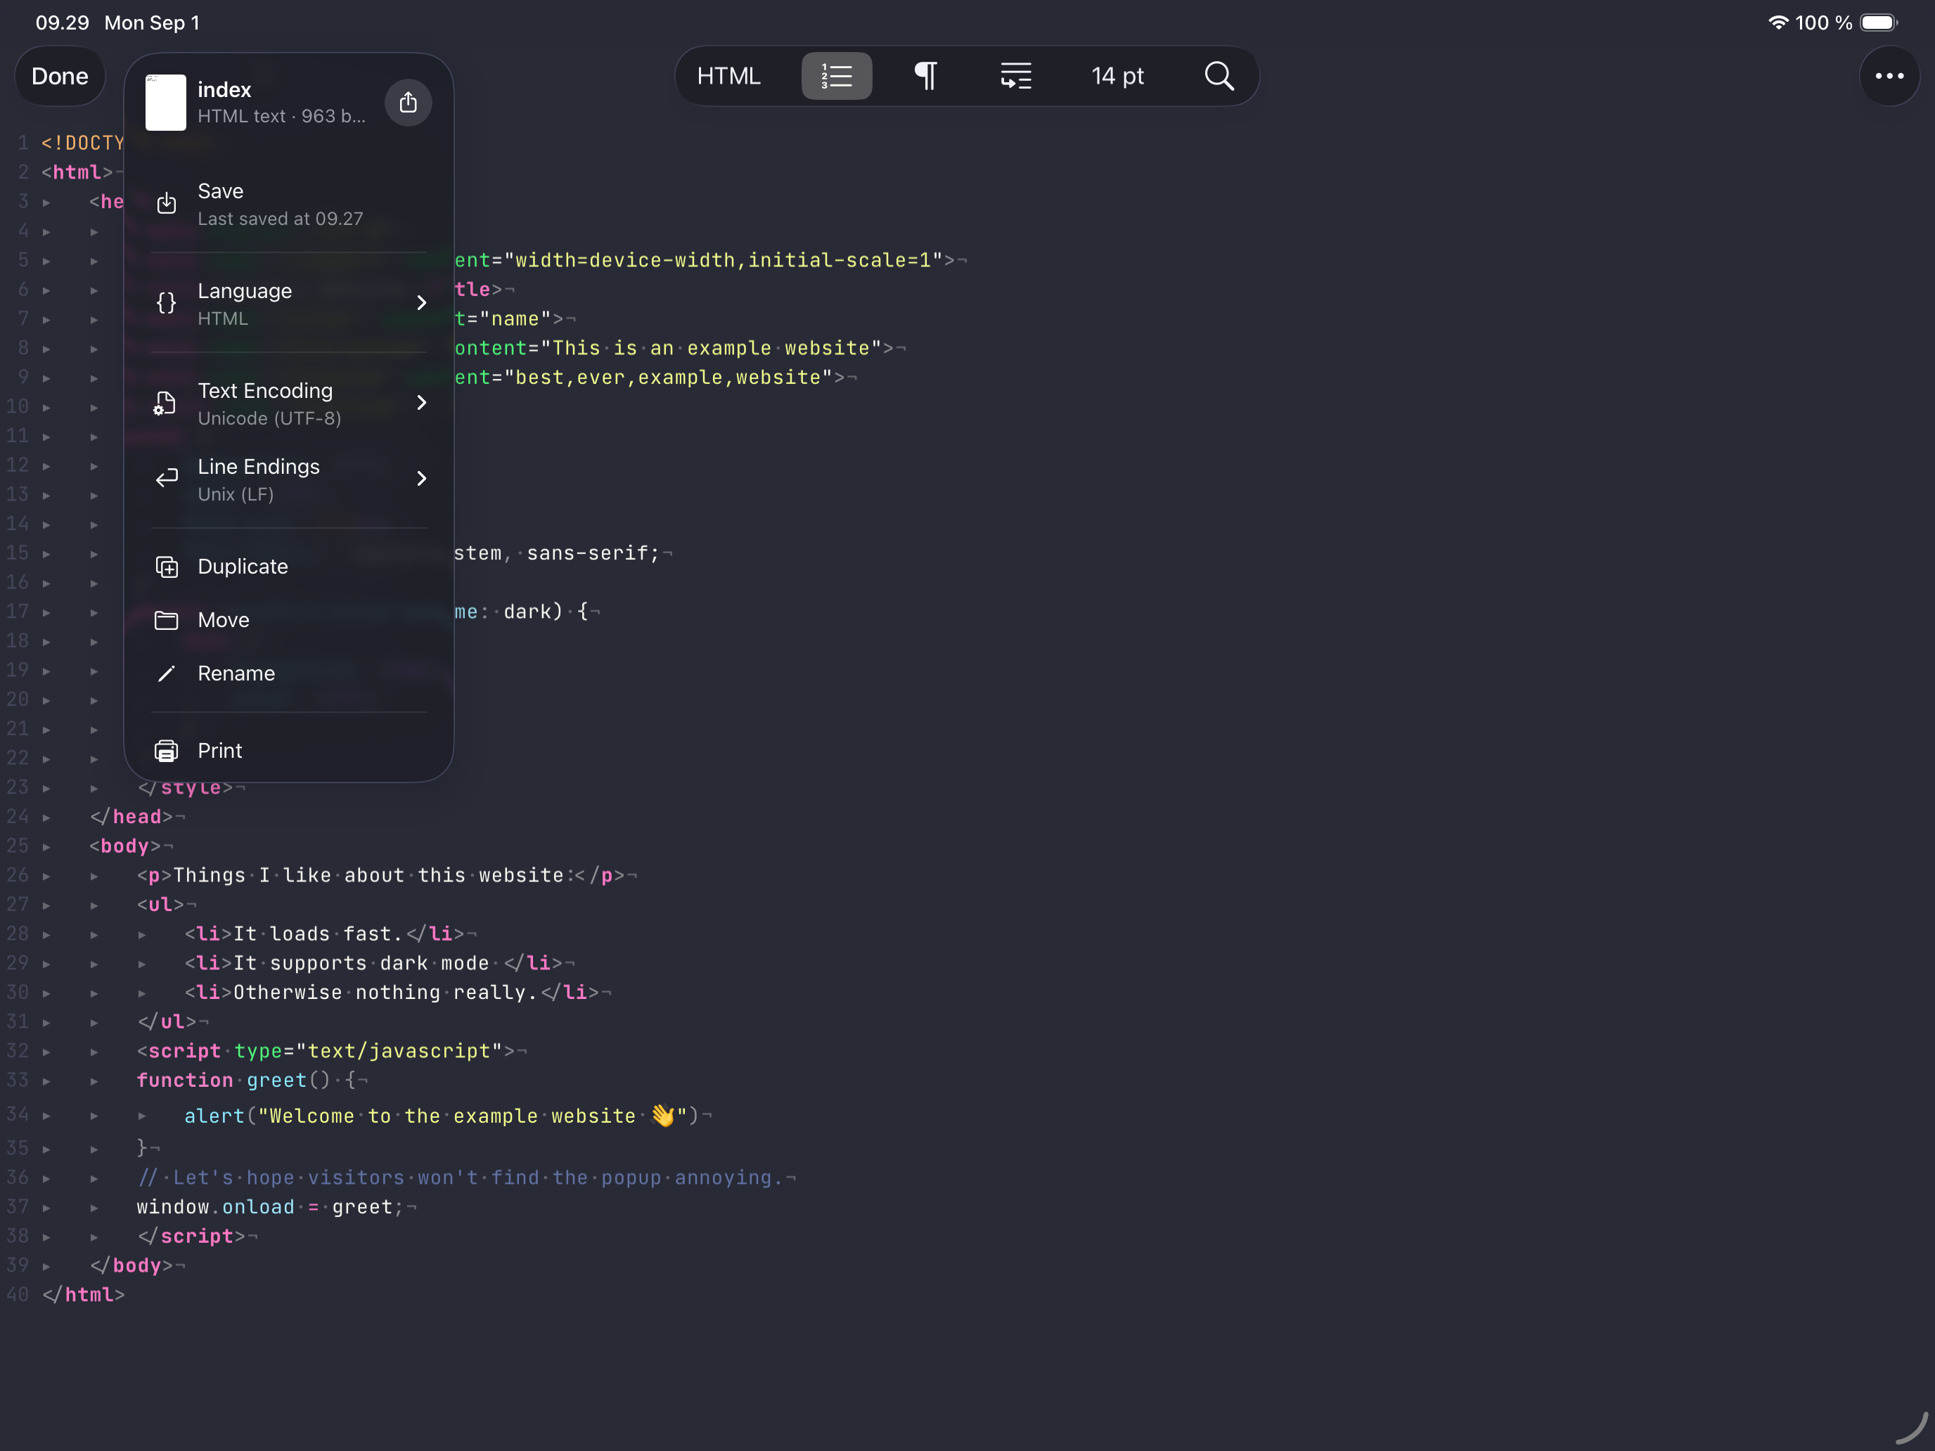
Task: Click the Save icon in menu
Action: (166, 204)
